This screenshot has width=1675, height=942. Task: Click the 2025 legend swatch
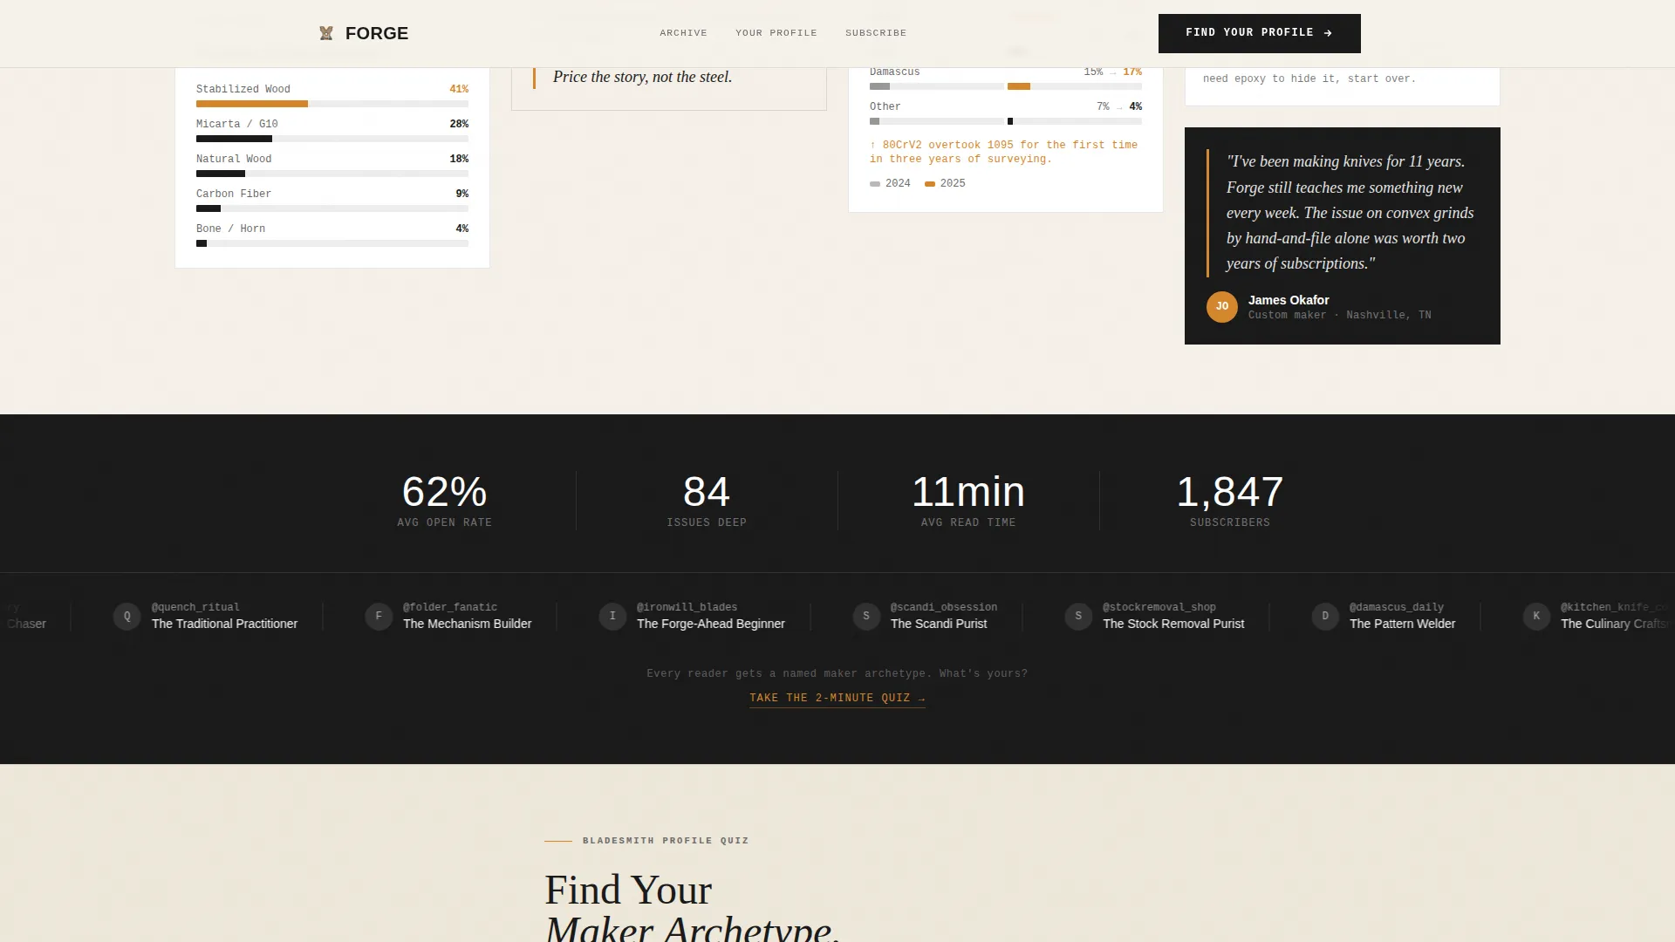tap(930, 184)
